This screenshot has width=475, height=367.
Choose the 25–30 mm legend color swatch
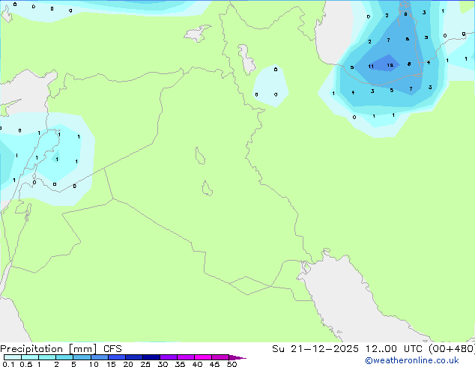(151, 357)
